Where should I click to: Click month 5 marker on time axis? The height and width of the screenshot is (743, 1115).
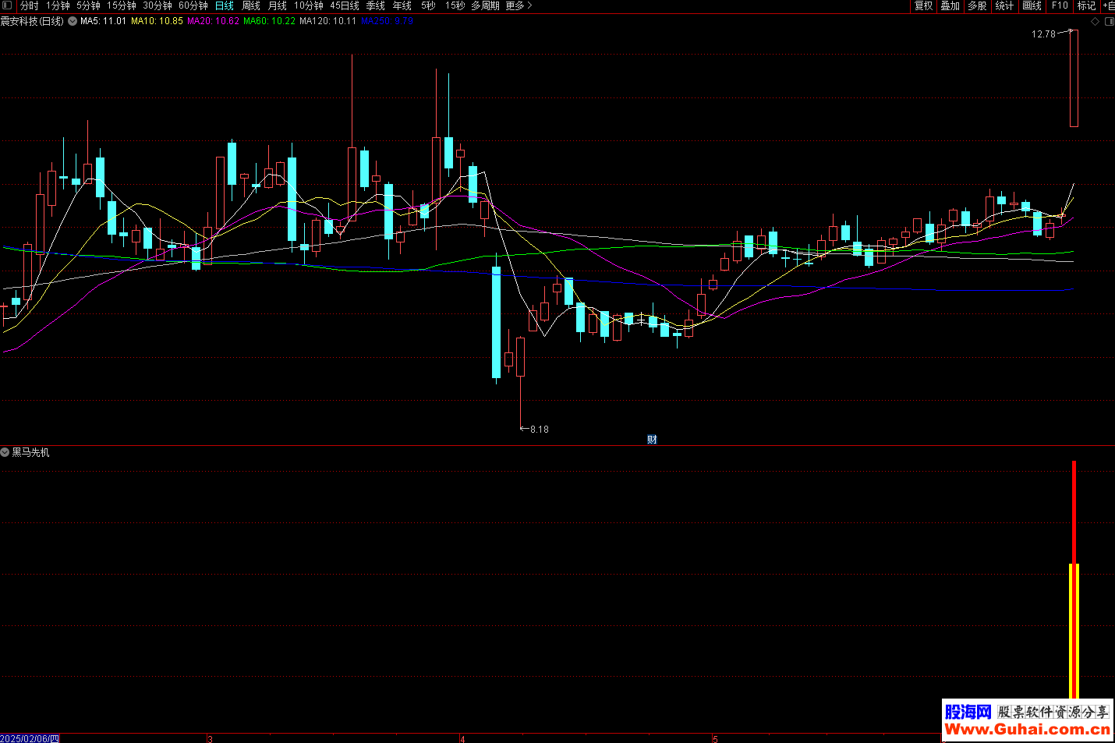(715, 739)
